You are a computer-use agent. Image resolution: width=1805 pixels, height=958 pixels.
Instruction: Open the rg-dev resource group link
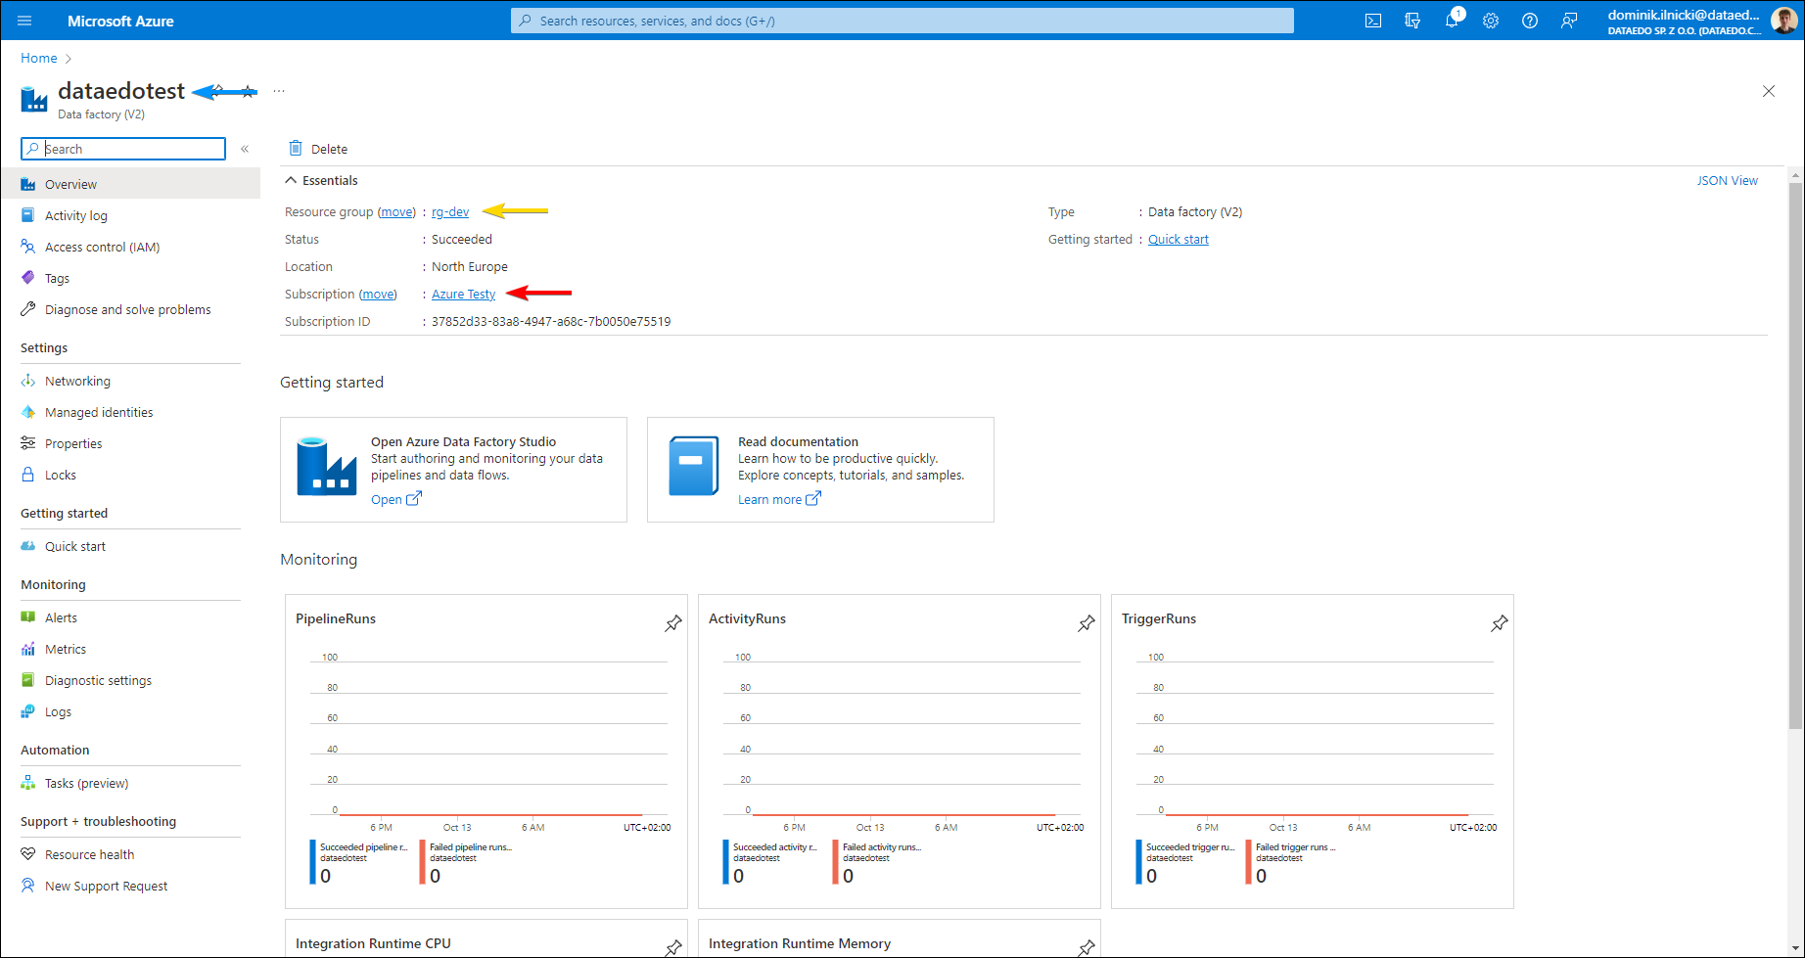pos(450,211)
